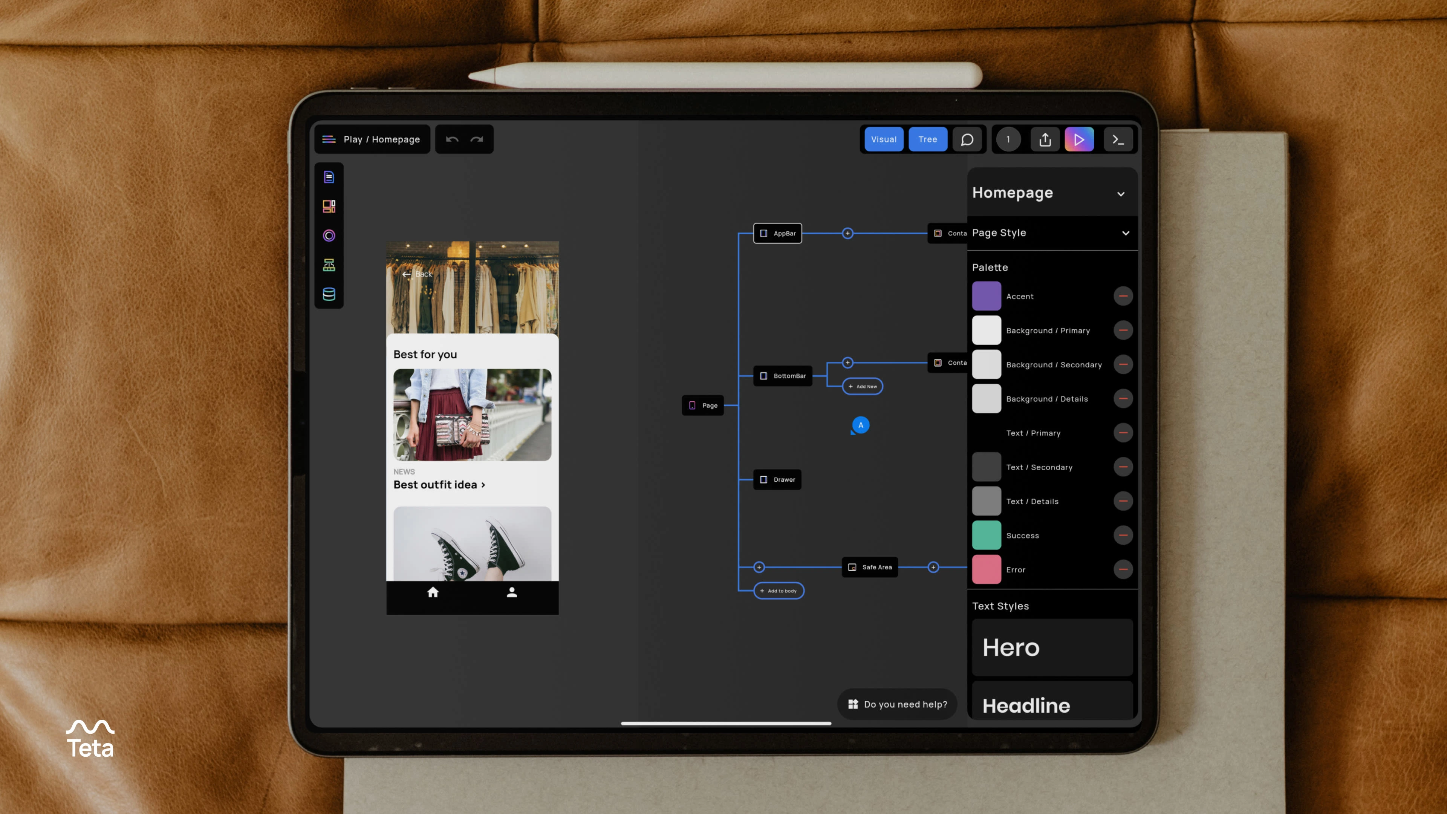Toggle the Visual view button
The height and width of the screenshot is (814, 1447).
[884, 139]
